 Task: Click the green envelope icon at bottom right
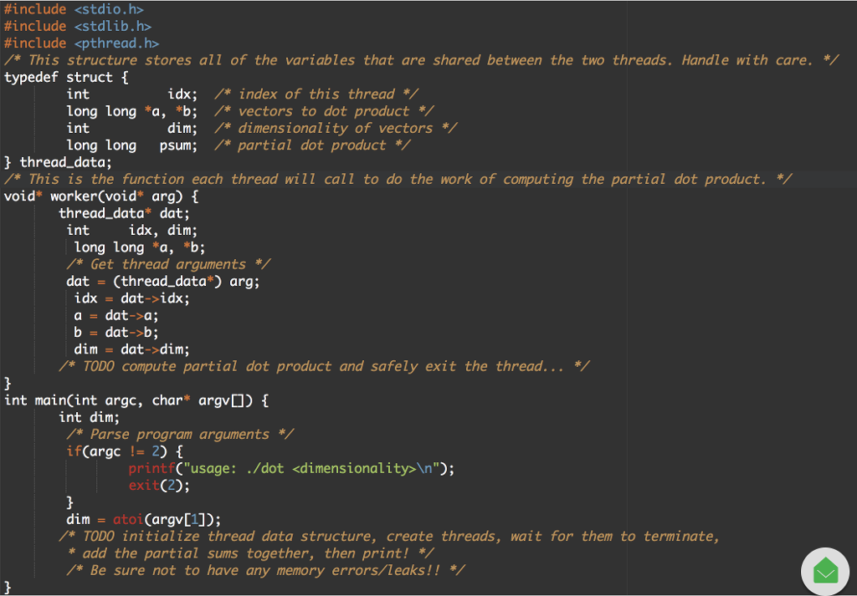tap(825, 571)
